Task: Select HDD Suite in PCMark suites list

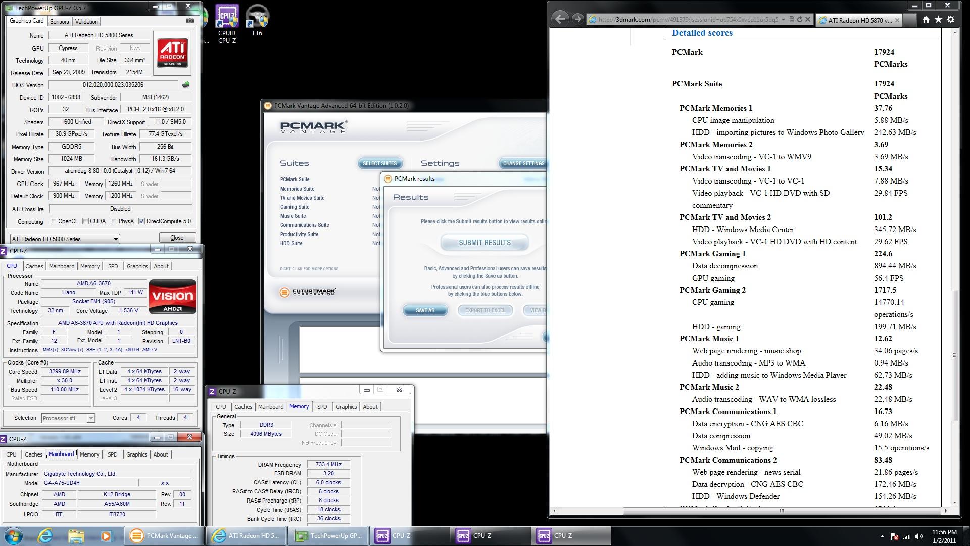Action: click(x=291, y=243)
